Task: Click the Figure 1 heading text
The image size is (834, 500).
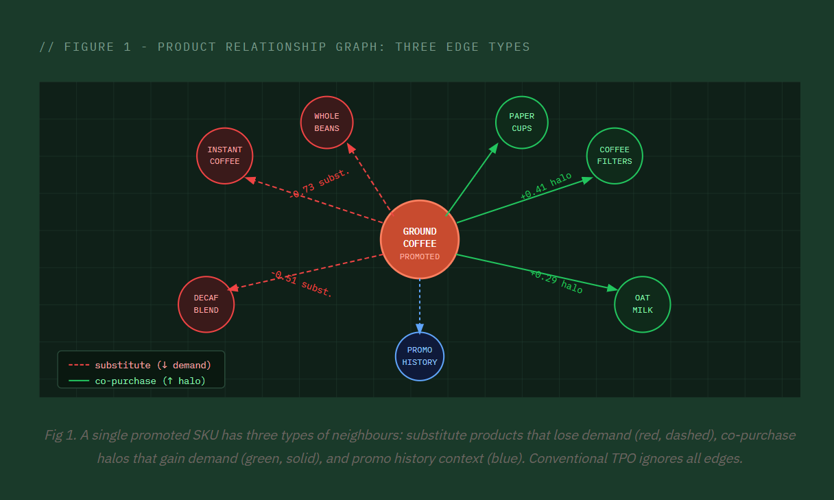Action: click(285, 47)
